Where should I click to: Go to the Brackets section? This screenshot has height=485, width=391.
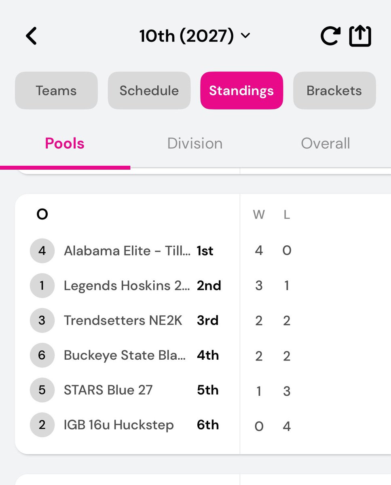tap(334, 91)
